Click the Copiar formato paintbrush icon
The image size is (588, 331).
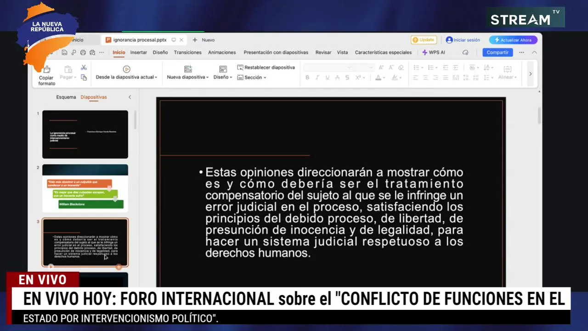pos(47,70)
